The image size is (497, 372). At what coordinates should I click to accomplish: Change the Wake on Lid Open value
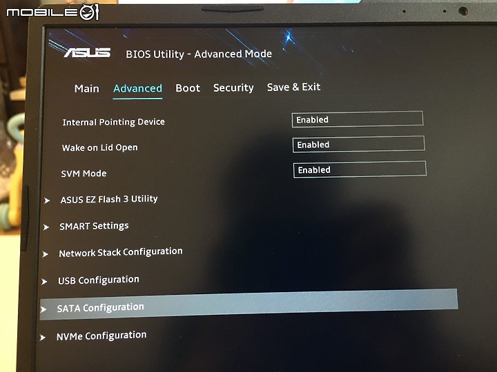click(358, 144)
